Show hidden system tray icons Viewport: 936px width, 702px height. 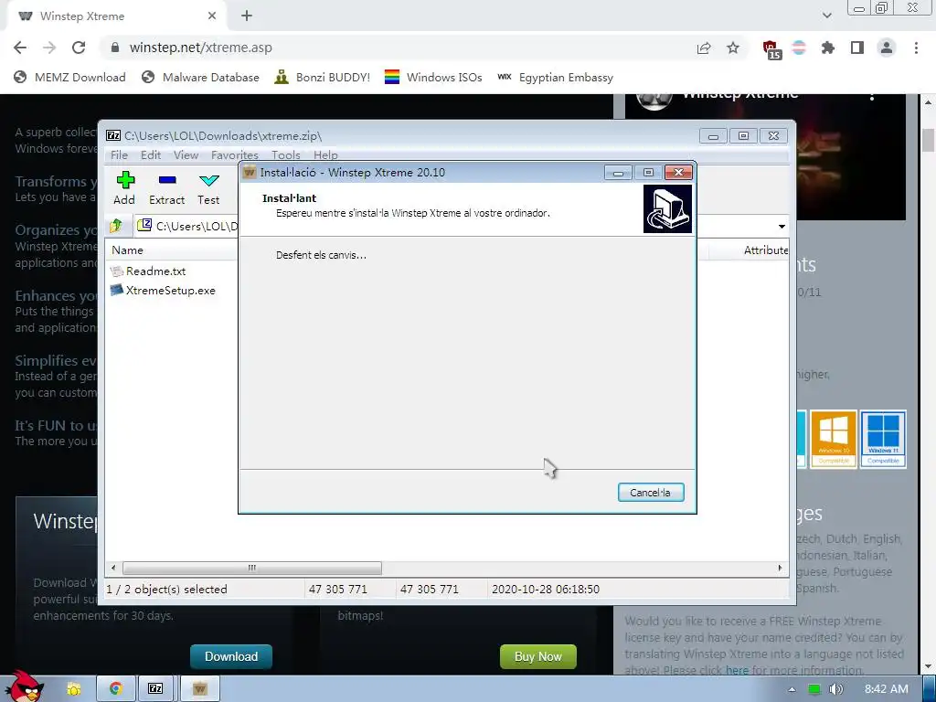792,689
